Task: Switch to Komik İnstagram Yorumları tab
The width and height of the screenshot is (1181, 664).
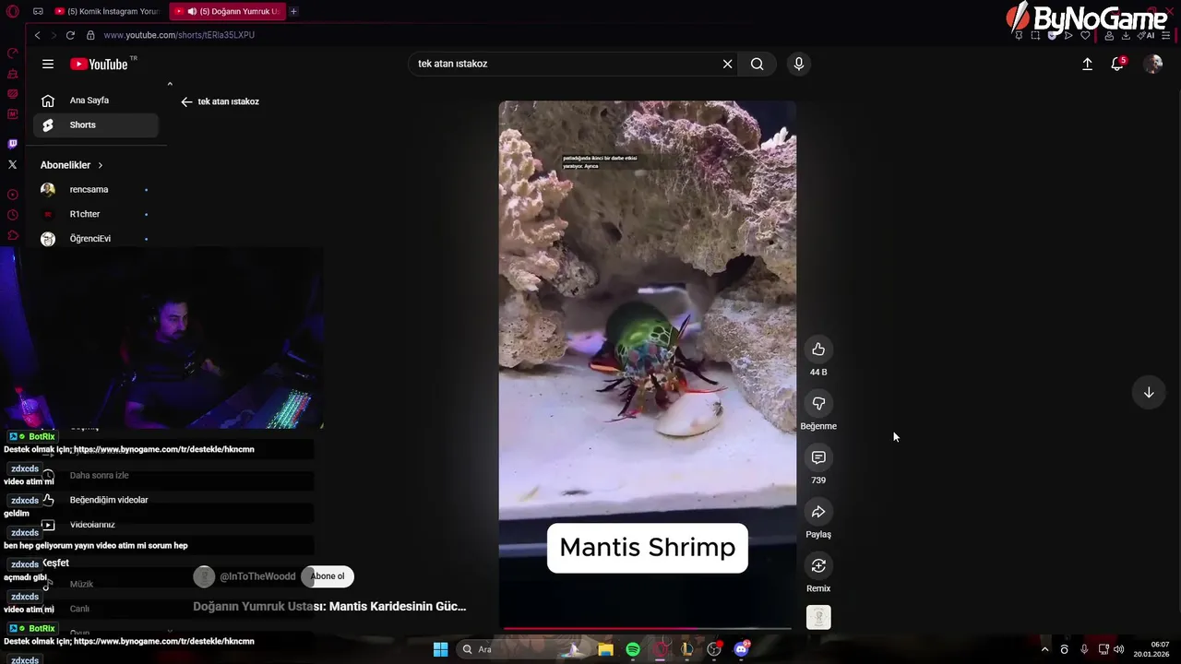Action: click(x=106, y=11)
